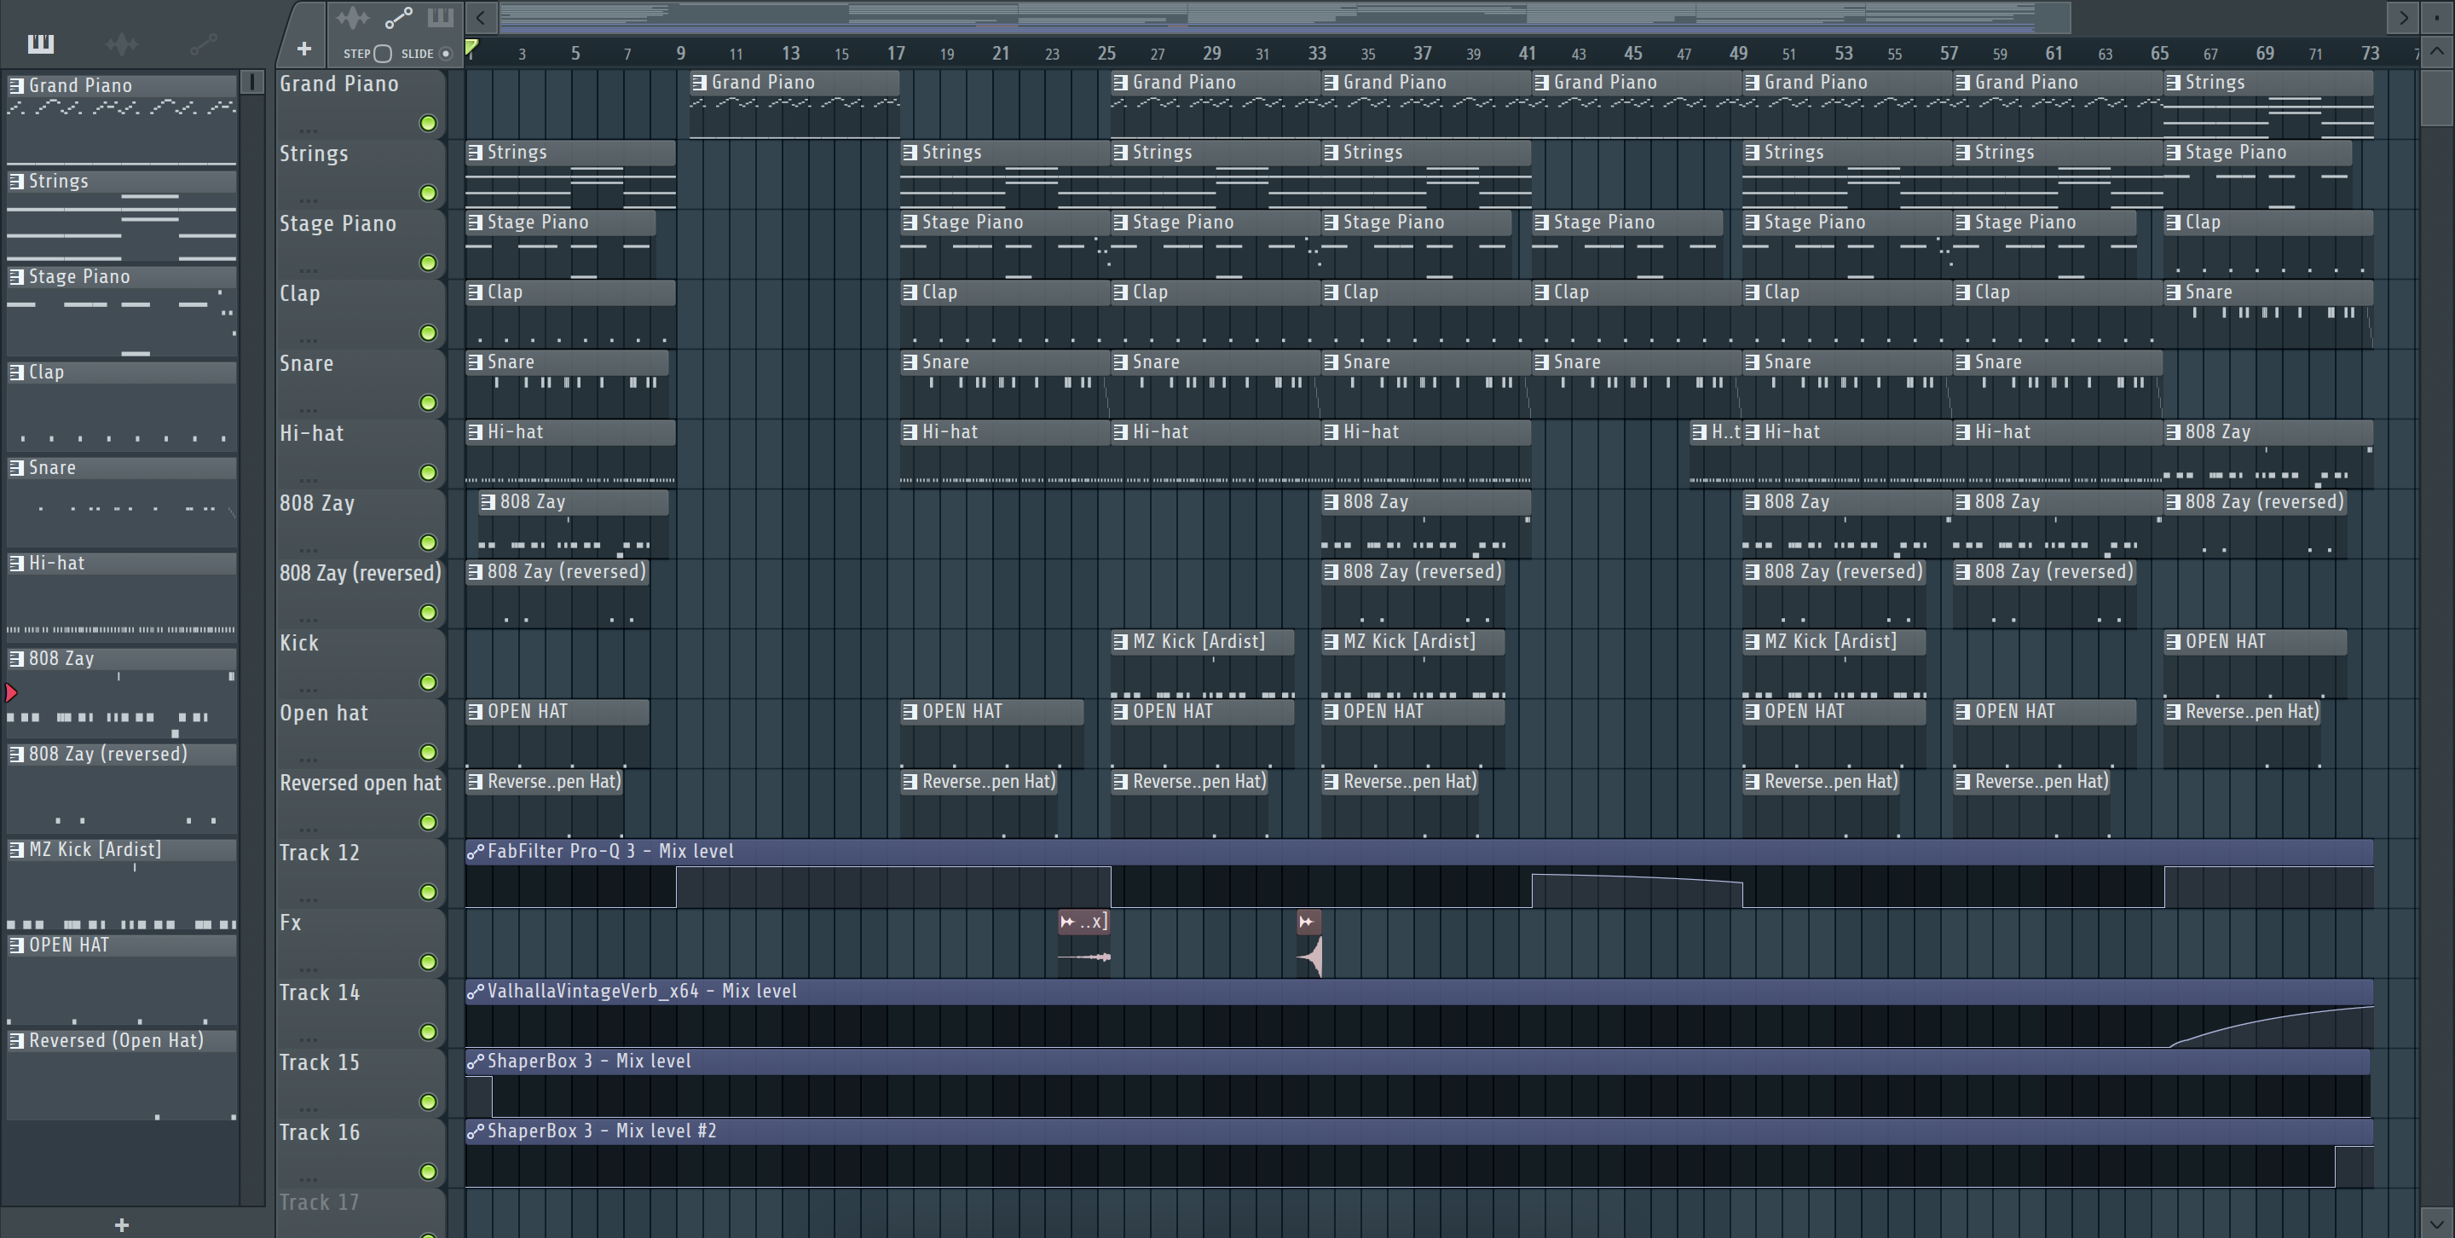Click audio clip icon of '..x]' Fx clip
This screenshot has width=2455, height=1238.
coord(1067,922)
